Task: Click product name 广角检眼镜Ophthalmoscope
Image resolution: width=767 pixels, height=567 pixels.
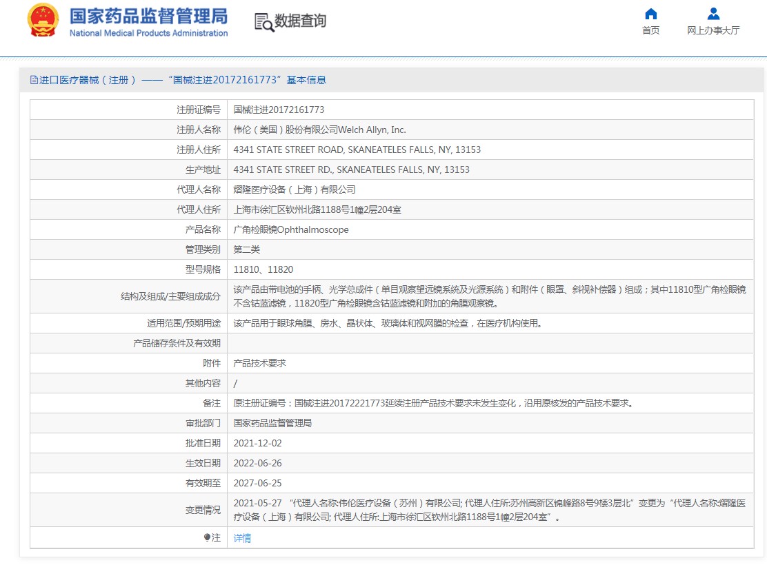Action: pos(291,229)
